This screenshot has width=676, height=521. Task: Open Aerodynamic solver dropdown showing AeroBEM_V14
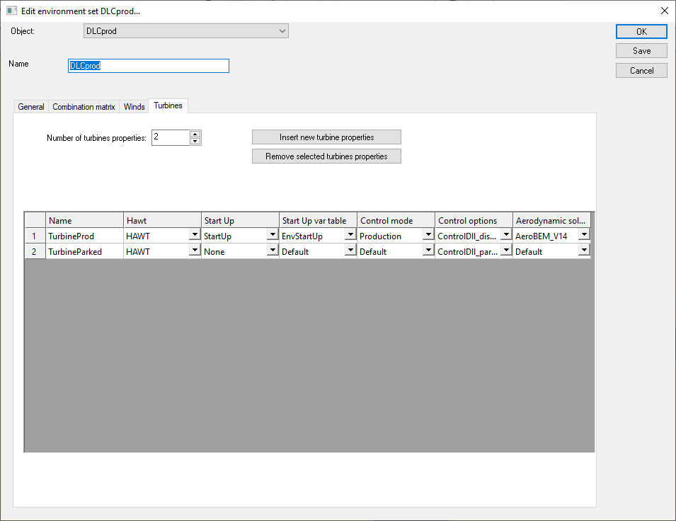click(x=583, y=236)
